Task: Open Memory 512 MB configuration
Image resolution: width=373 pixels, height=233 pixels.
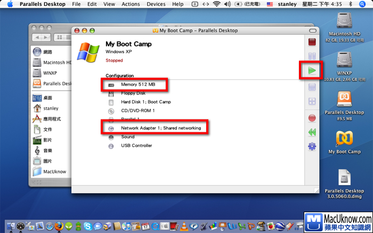Action: (x=137, y=84)
